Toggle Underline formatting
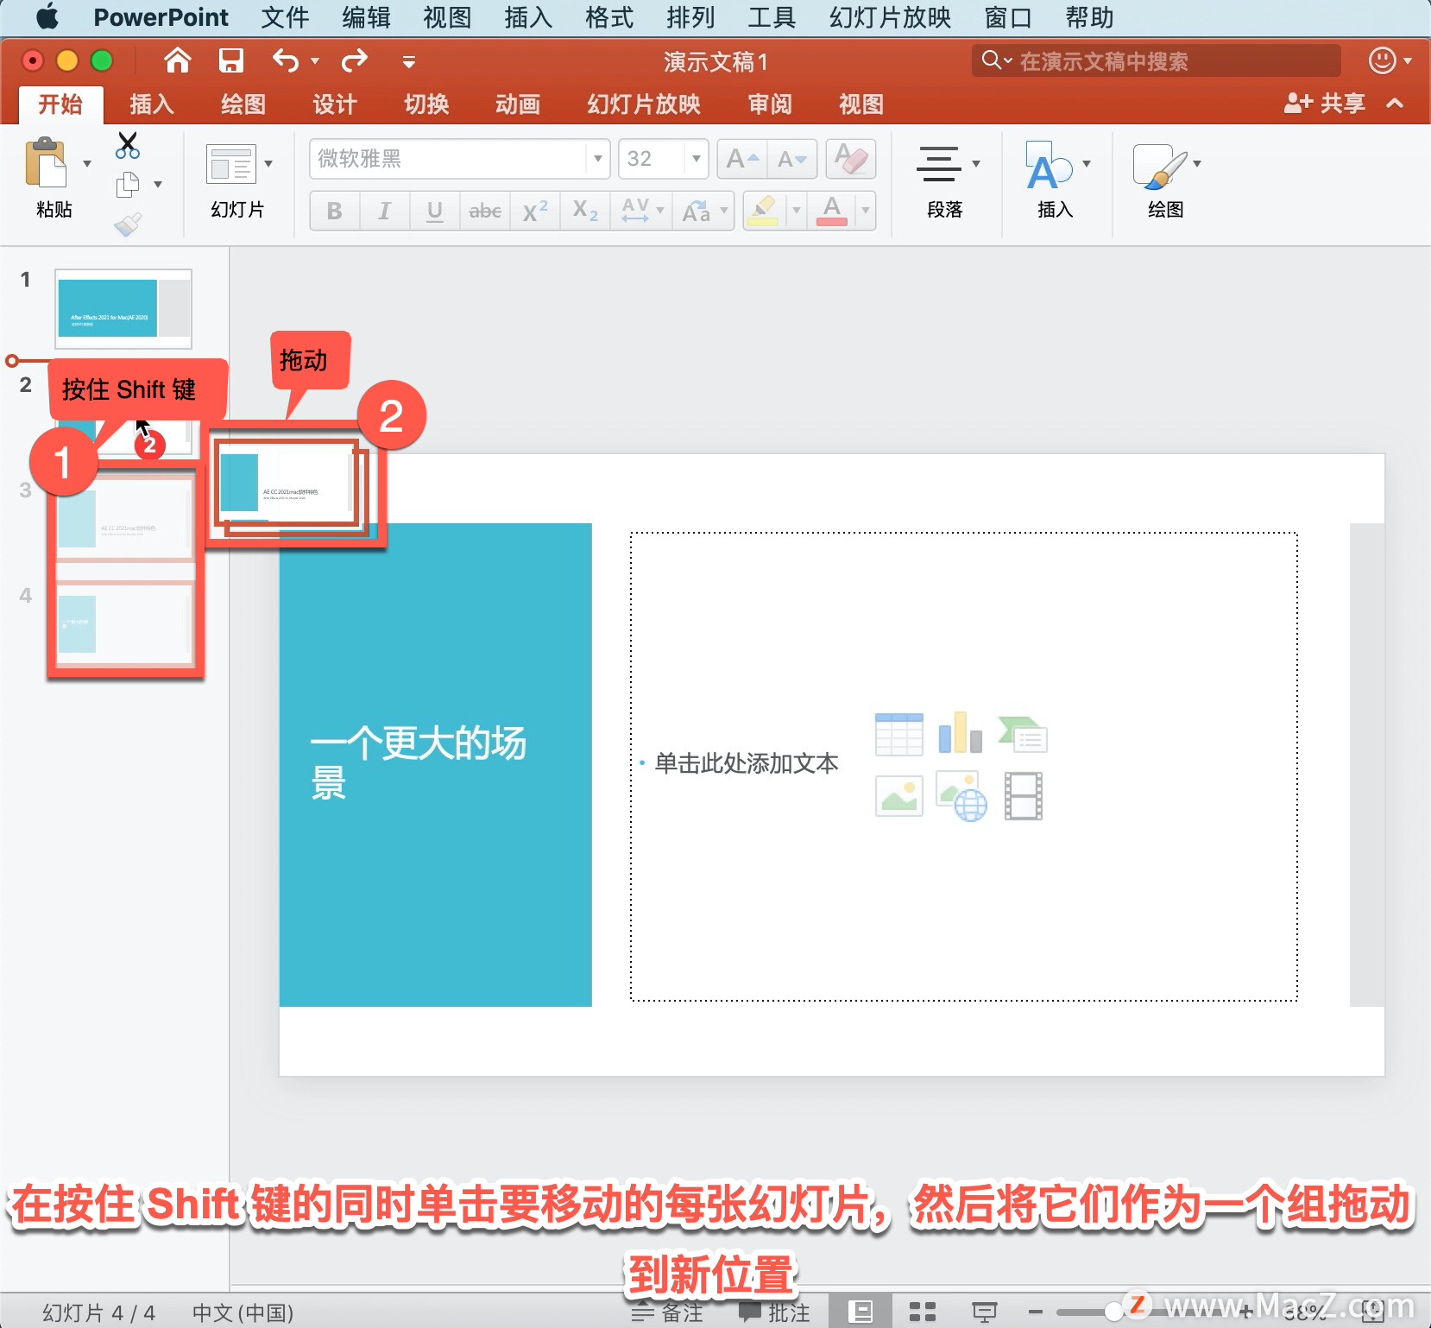 tap(434, 211)
